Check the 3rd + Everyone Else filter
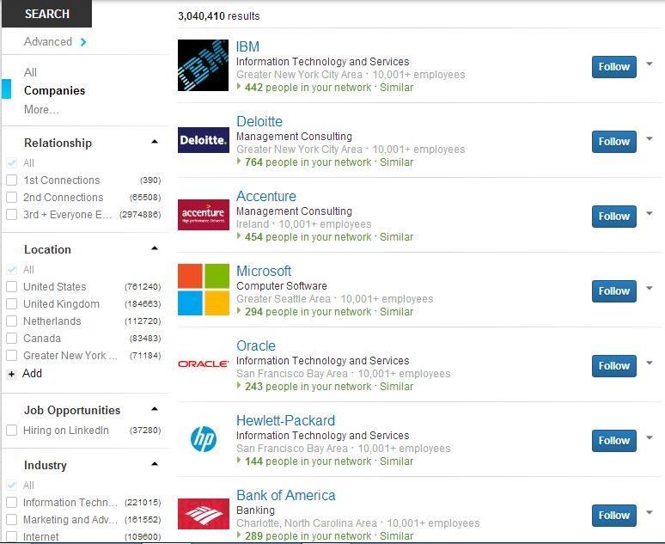The image size is (665, 544). pos(11,214)
